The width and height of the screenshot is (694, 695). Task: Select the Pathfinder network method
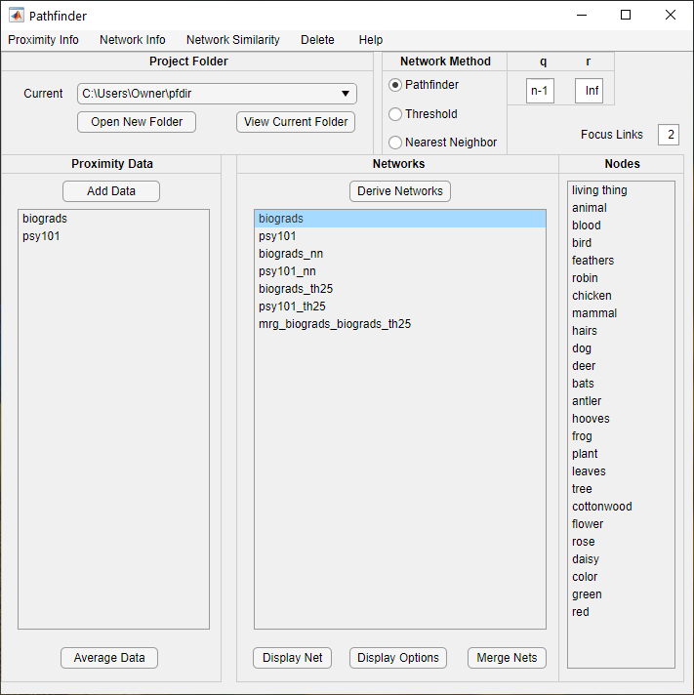click(395, 85)
